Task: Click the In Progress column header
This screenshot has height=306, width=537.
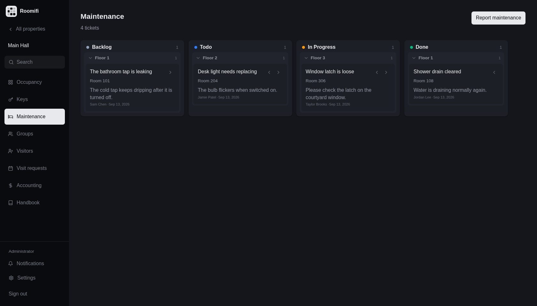Action: point(348,47)
